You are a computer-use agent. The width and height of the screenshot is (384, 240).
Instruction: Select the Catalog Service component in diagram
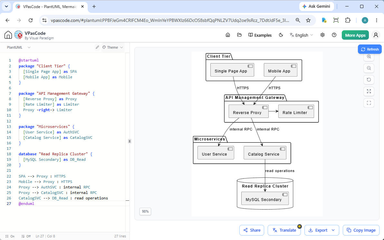pos(265,153)
